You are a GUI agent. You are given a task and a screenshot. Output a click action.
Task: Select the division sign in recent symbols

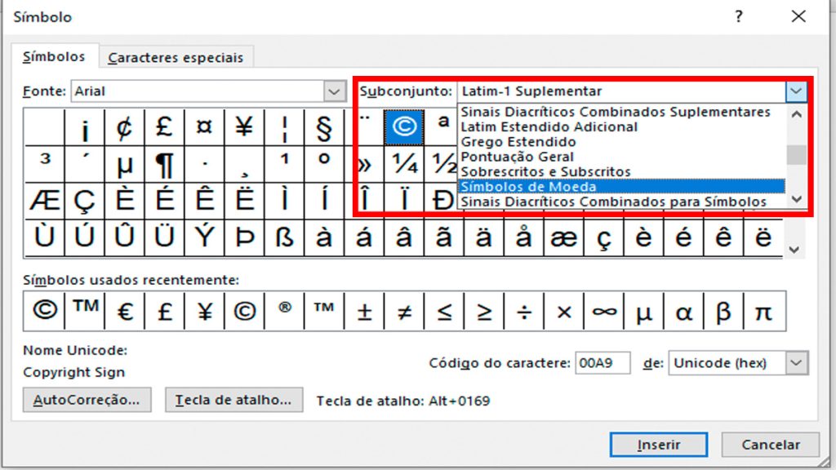pos(523,311)
